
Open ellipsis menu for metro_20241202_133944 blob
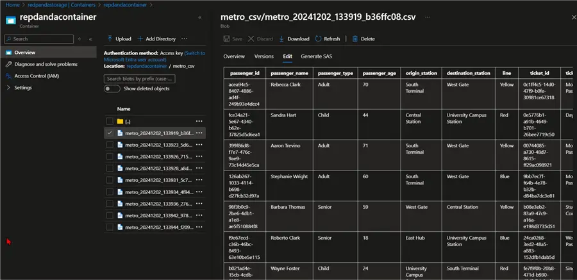pyautogui.click(x=199, y=227)
